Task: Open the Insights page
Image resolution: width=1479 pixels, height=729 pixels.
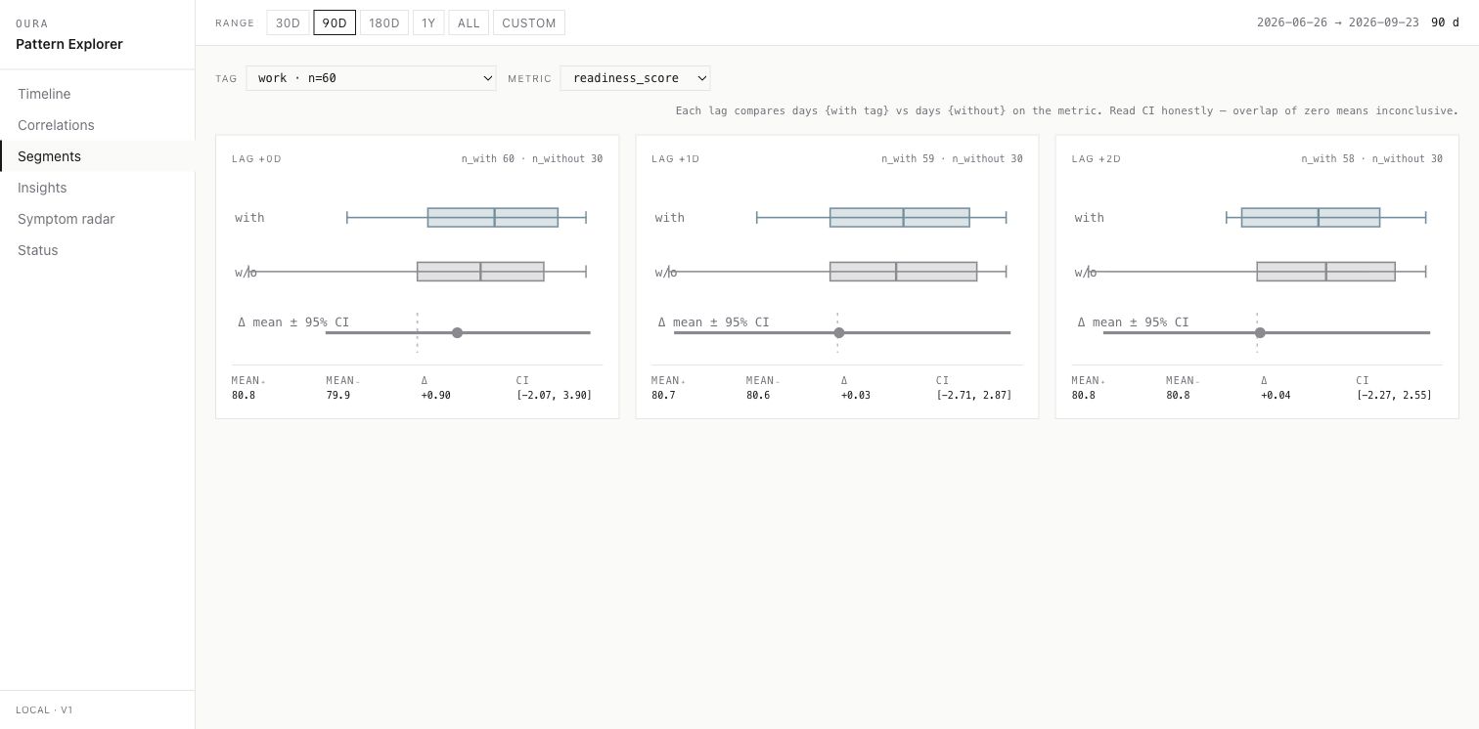Action: [98, 188]
